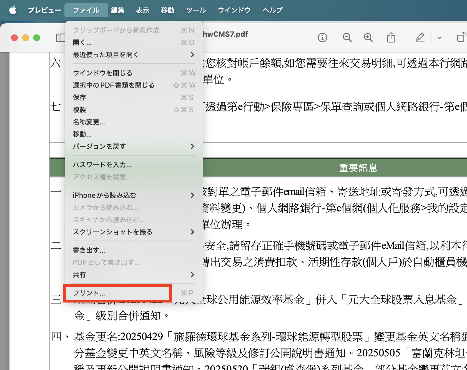
Task: Expand スクリーンショットを撮る submenu
Action: coord(134,232)
